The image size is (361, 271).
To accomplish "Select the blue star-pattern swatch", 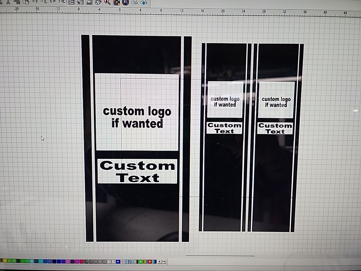I will (118, 262).
